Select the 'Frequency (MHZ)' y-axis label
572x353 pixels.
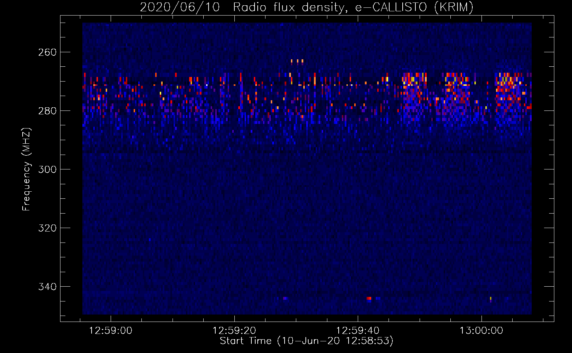click(27, 169)
